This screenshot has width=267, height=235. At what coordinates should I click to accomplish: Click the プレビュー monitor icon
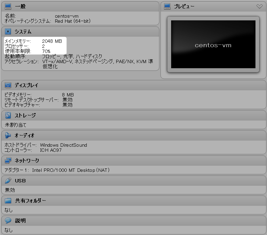tap(167, 6)
